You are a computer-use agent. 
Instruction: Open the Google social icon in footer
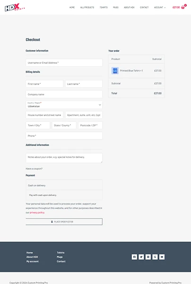pyautogui.click(x=155, y=257)
